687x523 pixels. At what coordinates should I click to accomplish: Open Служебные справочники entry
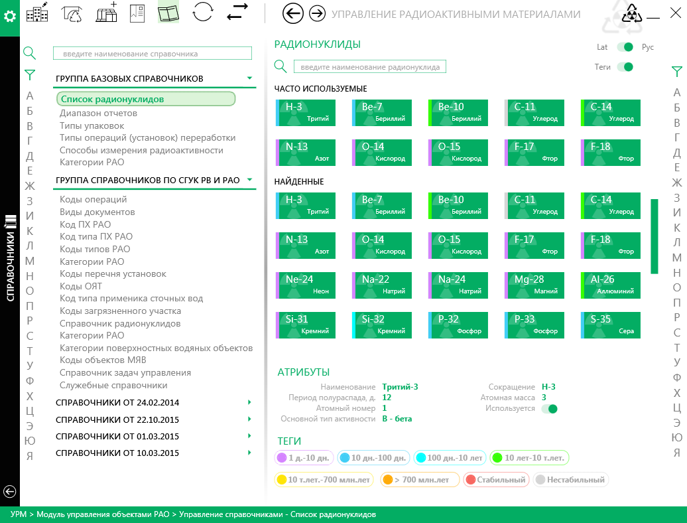pos(113,386)
